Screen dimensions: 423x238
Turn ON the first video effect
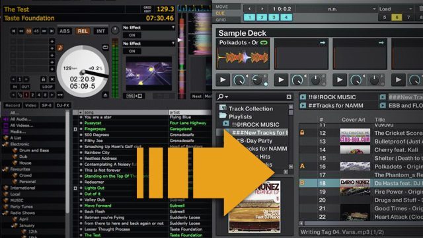point(132,35)
